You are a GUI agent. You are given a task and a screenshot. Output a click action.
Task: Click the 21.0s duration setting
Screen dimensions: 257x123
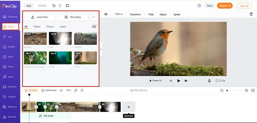[x=220, y=81]
